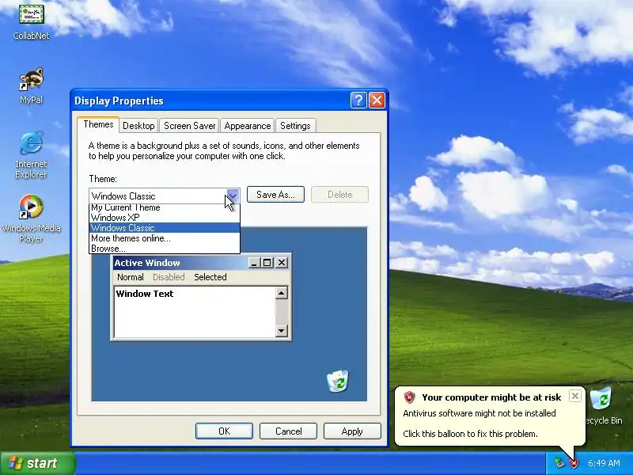Switch to the Desktop tab
Screen dimensions: 633x475
(138, 126)
